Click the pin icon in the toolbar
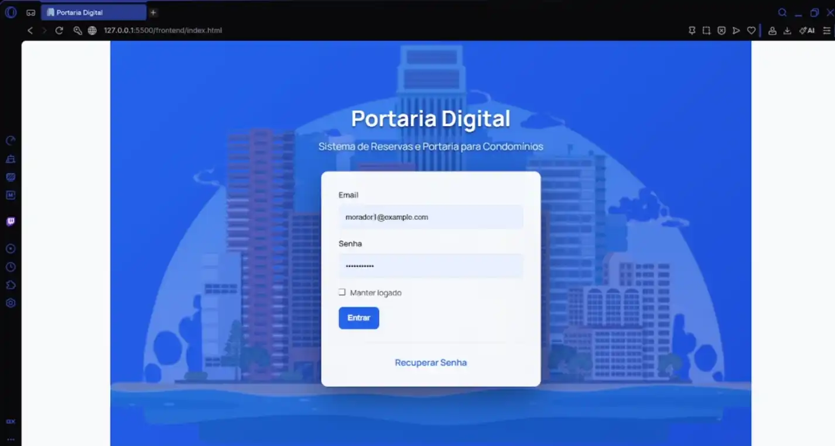The height and width of the screenshot is (446, 835). pyautogui.click(x=692, y=30)
